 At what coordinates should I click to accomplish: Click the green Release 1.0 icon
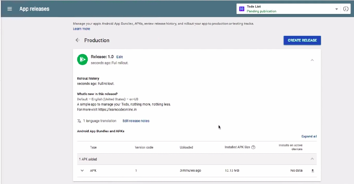82,59
